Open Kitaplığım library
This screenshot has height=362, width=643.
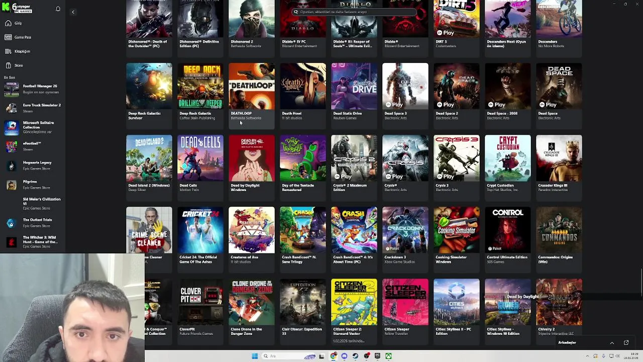(18, 51)
